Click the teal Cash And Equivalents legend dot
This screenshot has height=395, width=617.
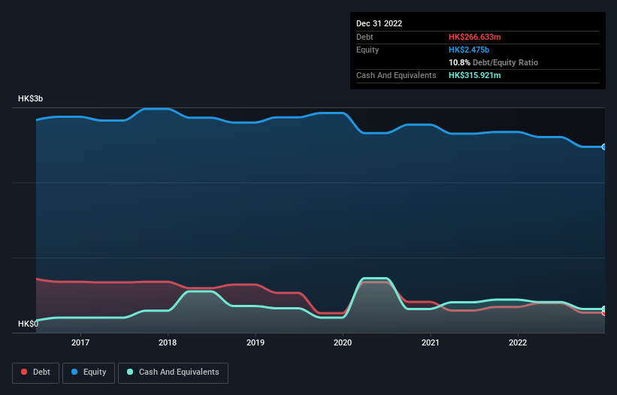130,372
